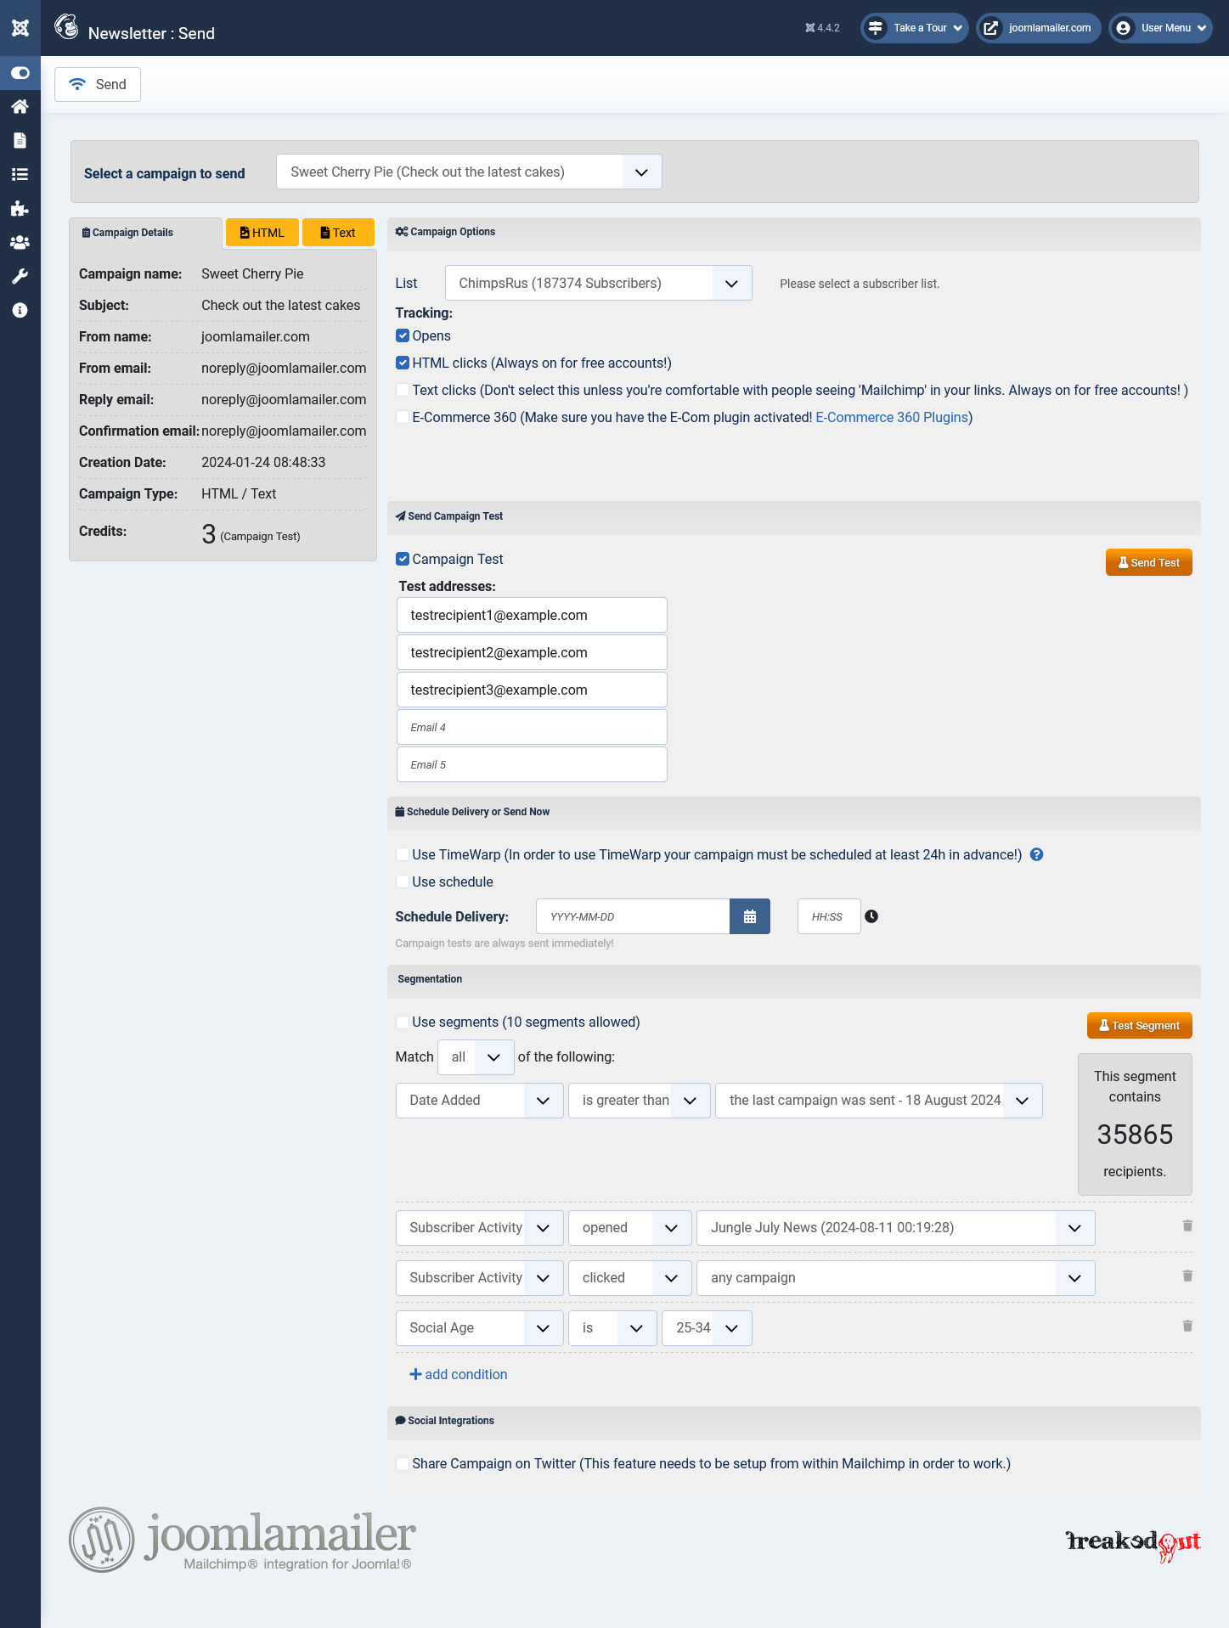Open the Match all dropdown

click(x=476, y=1057)
